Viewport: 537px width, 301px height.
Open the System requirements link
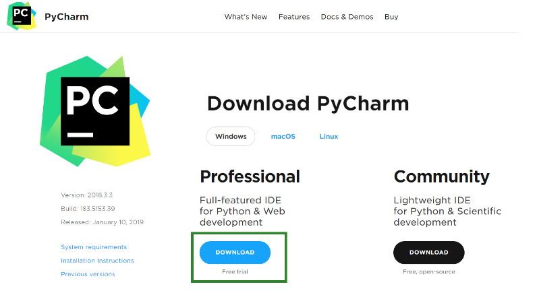(x=94, y=247)
